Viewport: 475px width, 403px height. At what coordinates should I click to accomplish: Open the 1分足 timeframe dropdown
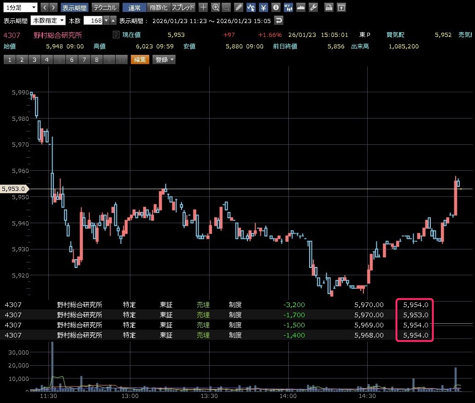(x=20, y=7)
